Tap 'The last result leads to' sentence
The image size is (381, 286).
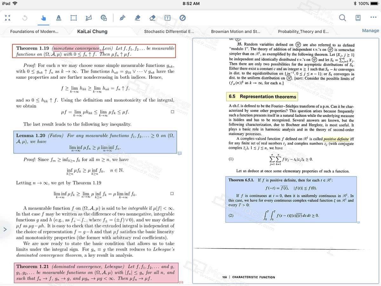point(77,124)
